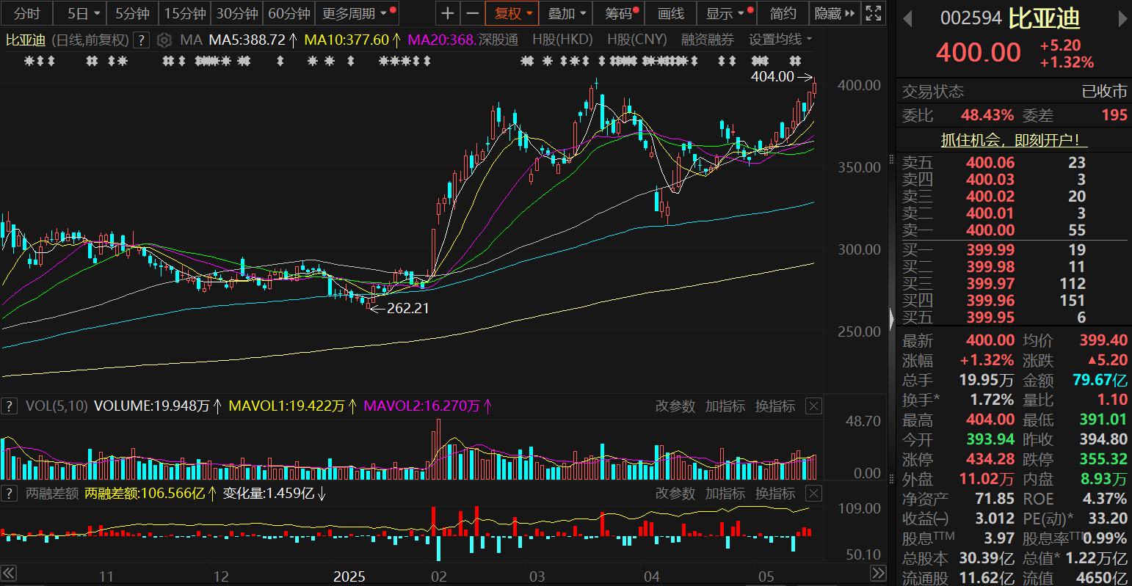Open the MA settings gear icon
This screenshot has width=1132, height=586.
[x=164, y=40]
